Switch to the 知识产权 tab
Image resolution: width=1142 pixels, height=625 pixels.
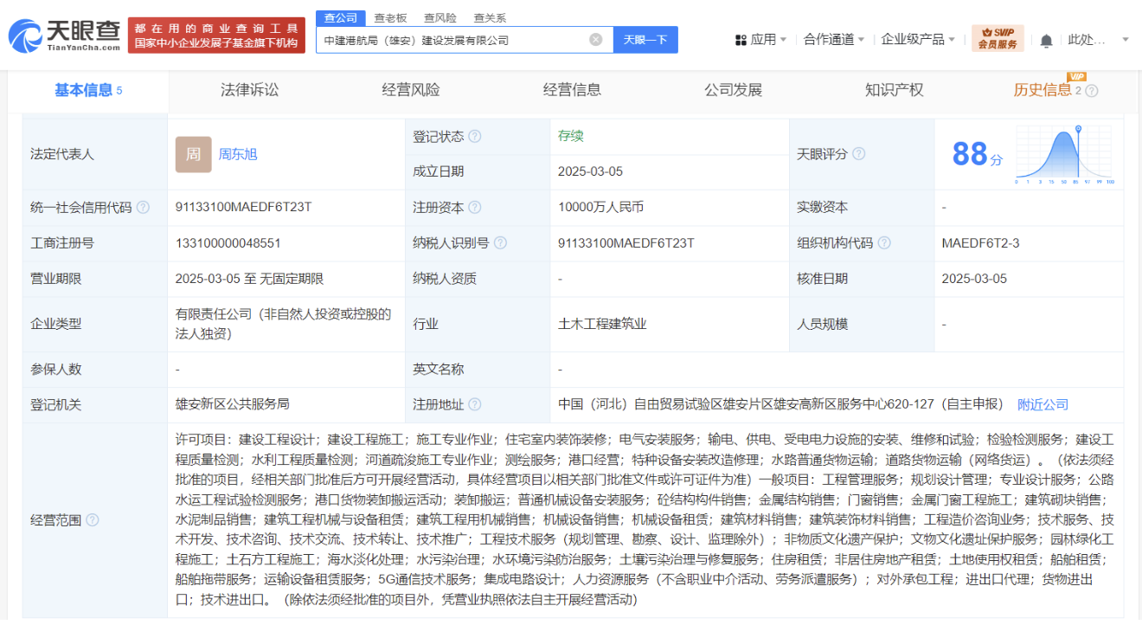894,90
